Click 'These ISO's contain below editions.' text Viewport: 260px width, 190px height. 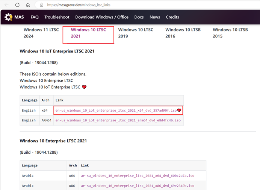pos(53,74)
